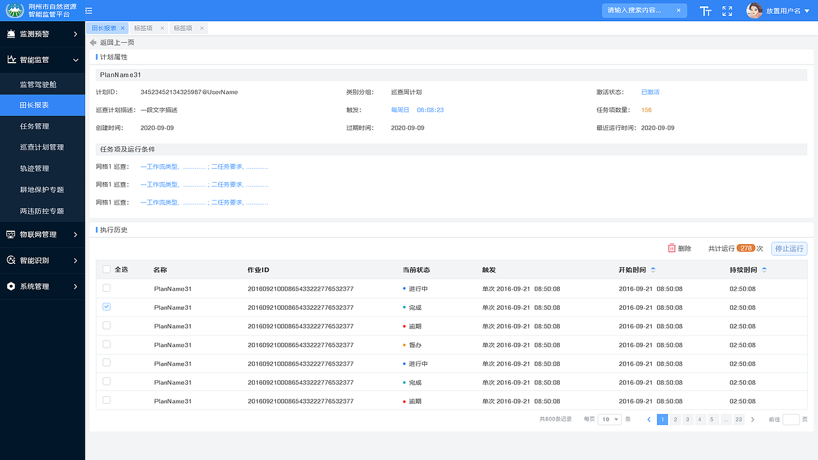Click the jump-to-page input box
Viewport: 818px width, 460px height.
pyautogui.click(x=791, y=420)
